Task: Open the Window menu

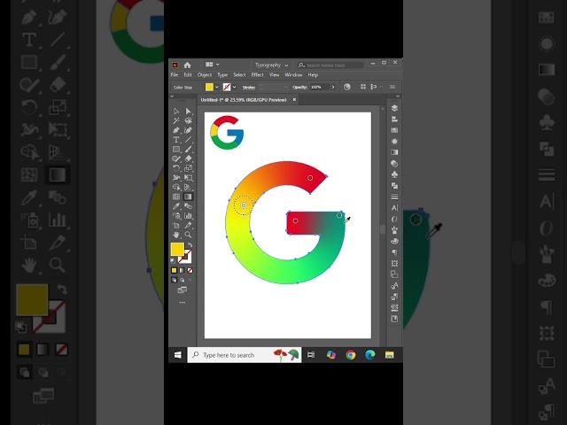Action: tap(293, 74)
